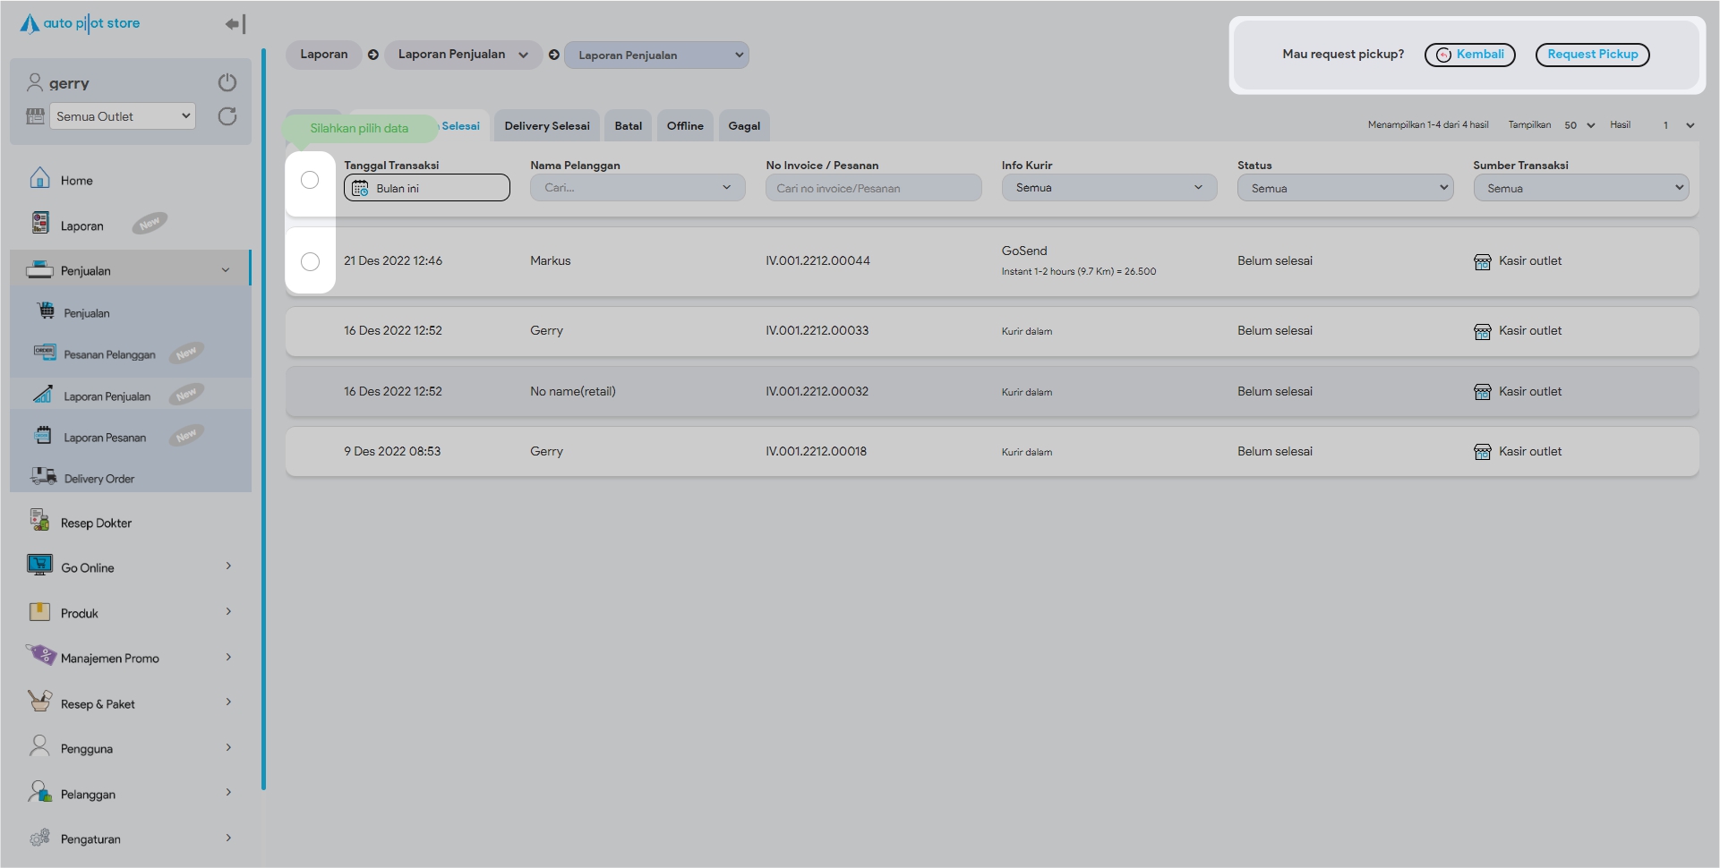Viewport: 1720px width, 868px height.
Task: Open the Resep Dokter page
Action: tap(96, 523)
